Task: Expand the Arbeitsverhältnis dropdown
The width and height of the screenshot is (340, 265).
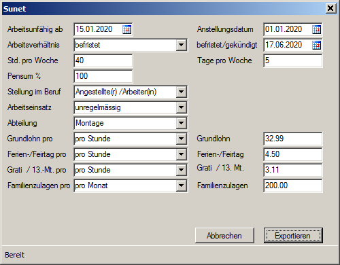Action: 181,45
